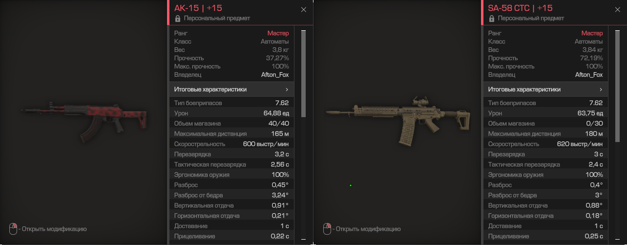Click the chevron arrow in AK-15 Итоговые характеристики
This screenshot has height=245, width=627.
pos(287,89)
